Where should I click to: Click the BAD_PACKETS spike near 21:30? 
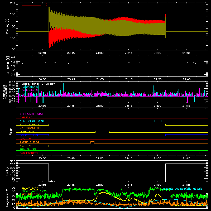click(156, 153)
